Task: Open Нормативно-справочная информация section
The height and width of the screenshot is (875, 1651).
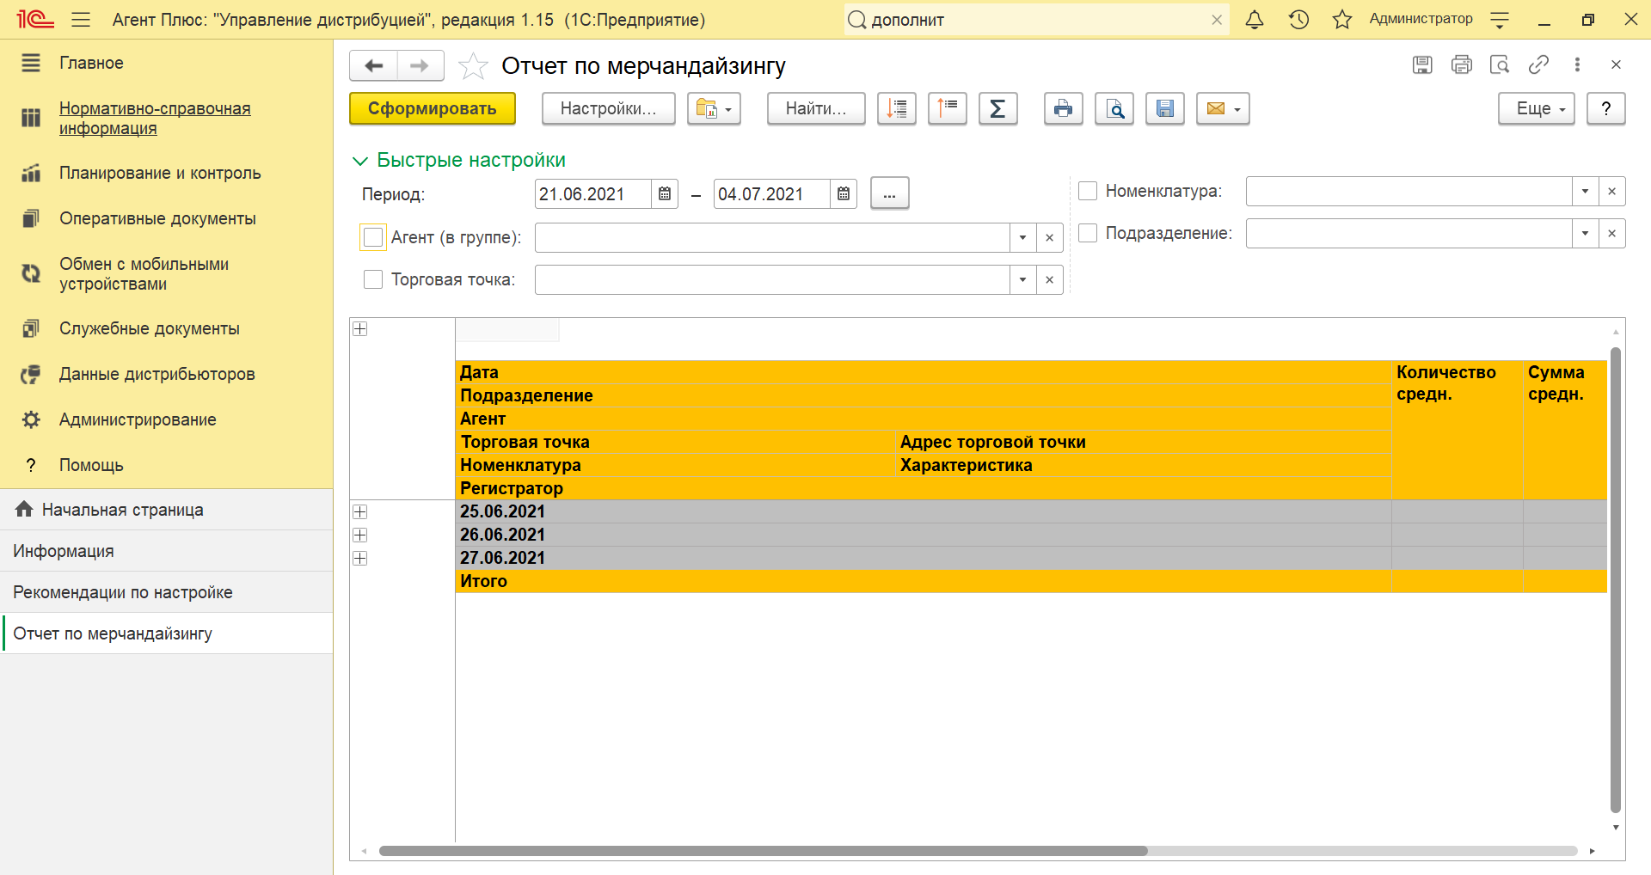Action: coord(155,119)
